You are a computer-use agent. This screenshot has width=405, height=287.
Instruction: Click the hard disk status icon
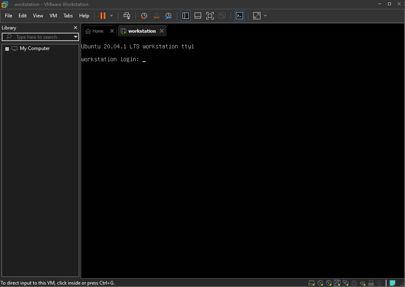(311, 283)
